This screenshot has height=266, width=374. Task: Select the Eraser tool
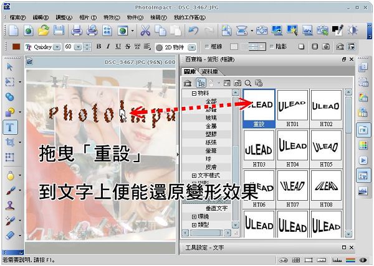point(10,235)
